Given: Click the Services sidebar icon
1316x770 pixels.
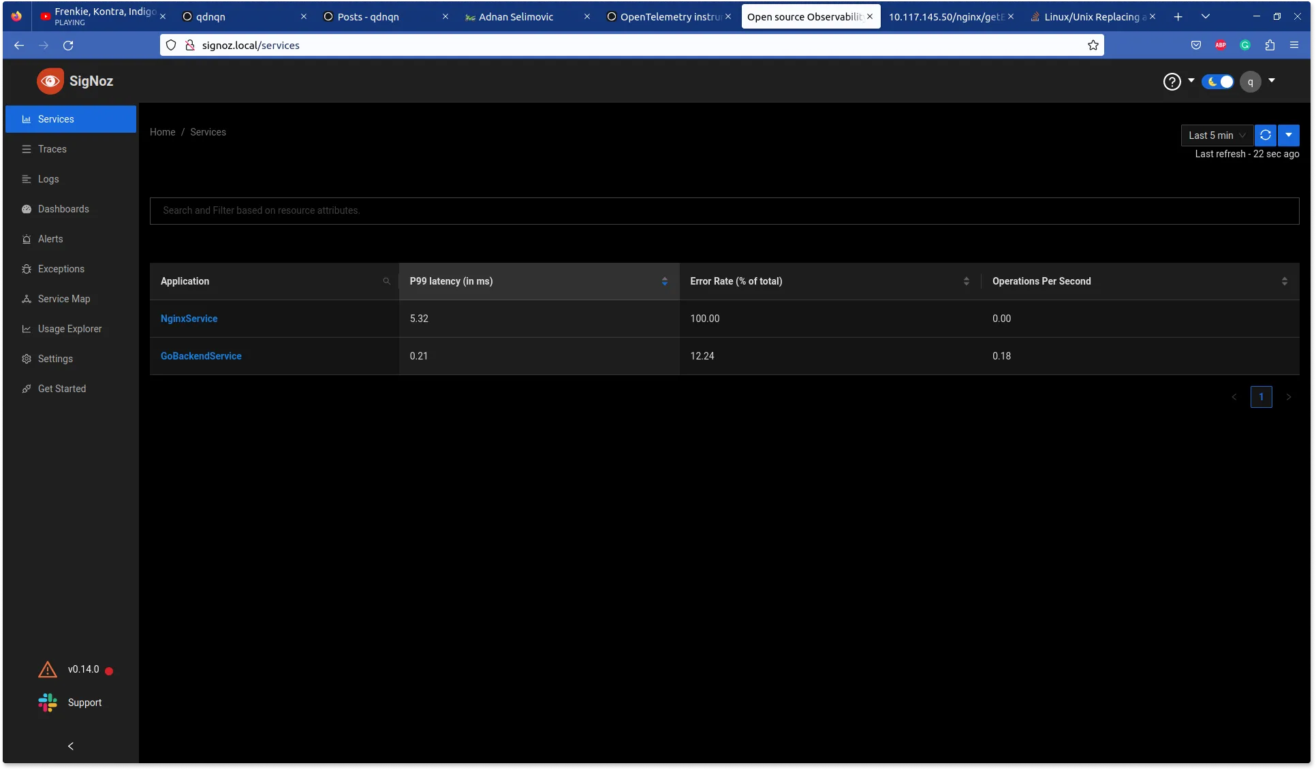Looking at the screenshot, I should [x=25, y=119].
